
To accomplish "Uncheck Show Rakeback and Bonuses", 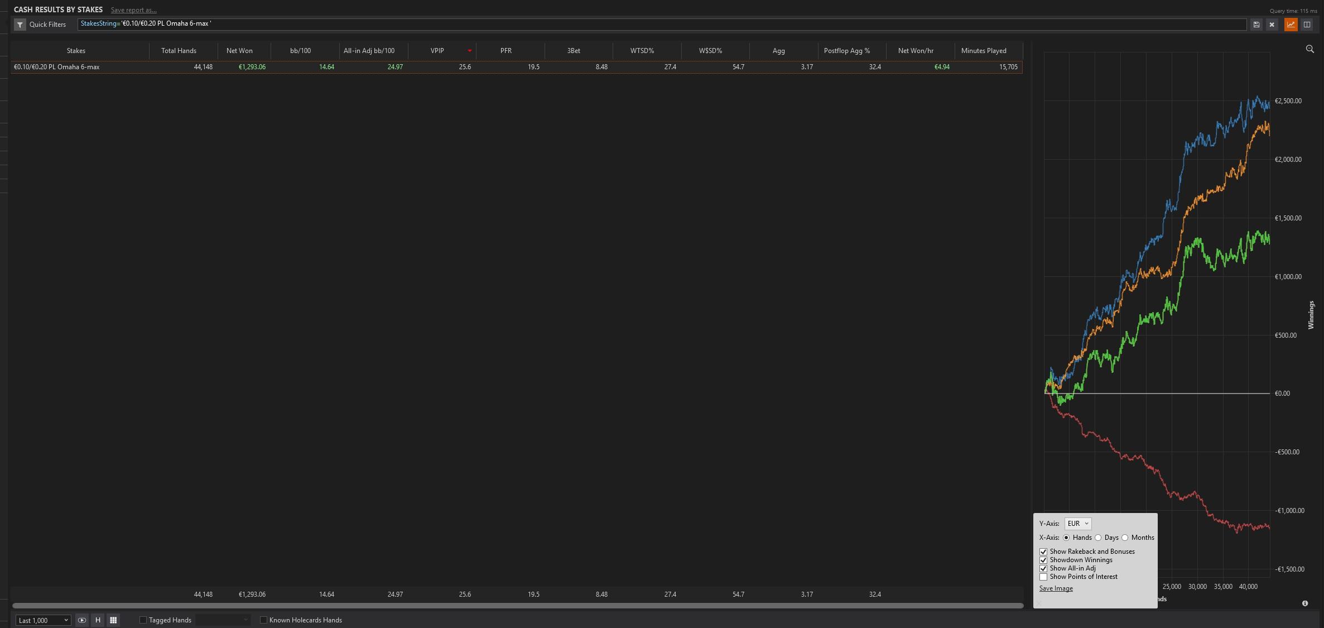I will coord(1043,552).
